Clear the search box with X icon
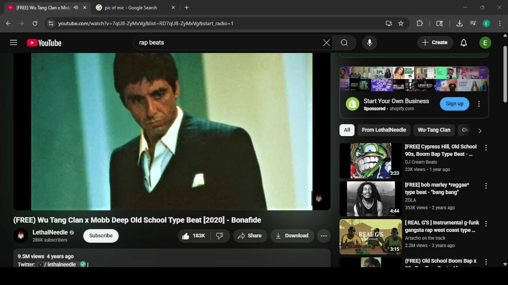 coord(326,43)
